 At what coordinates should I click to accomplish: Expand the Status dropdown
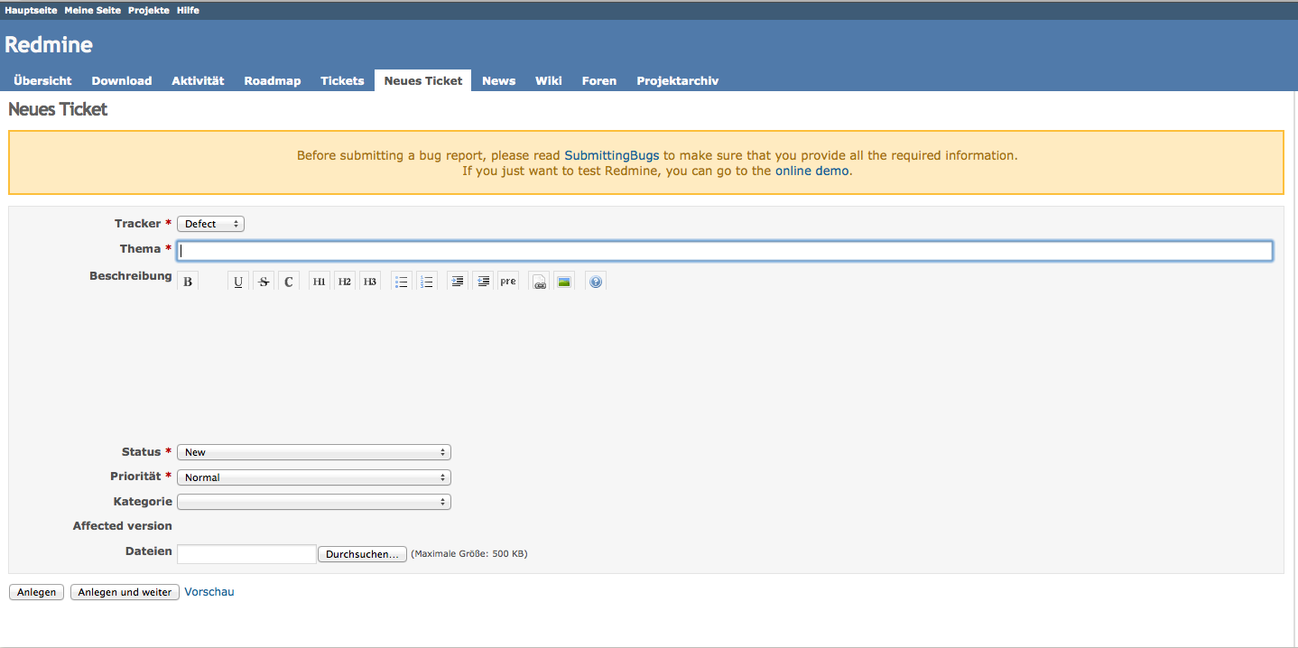[x=313, y=452]
